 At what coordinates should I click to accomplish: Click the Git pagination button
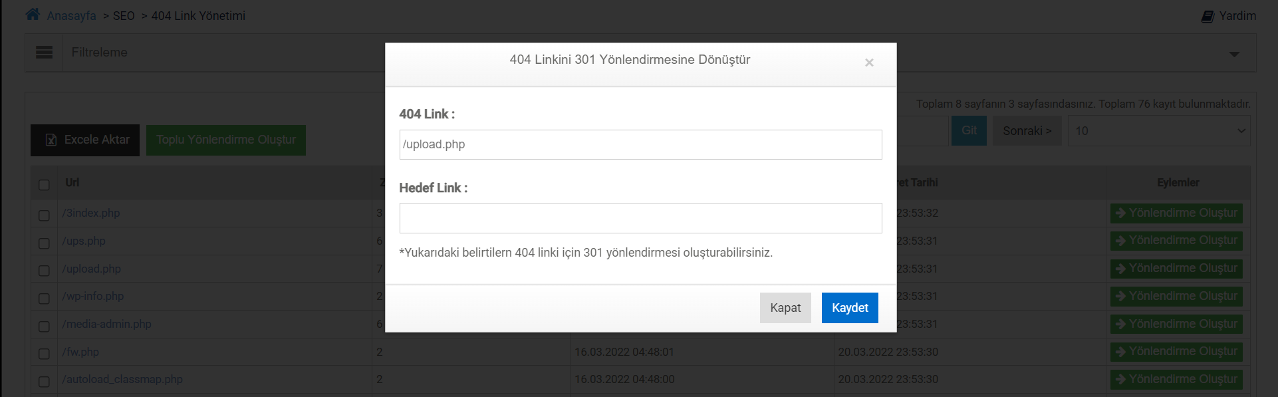click(969, 131)
